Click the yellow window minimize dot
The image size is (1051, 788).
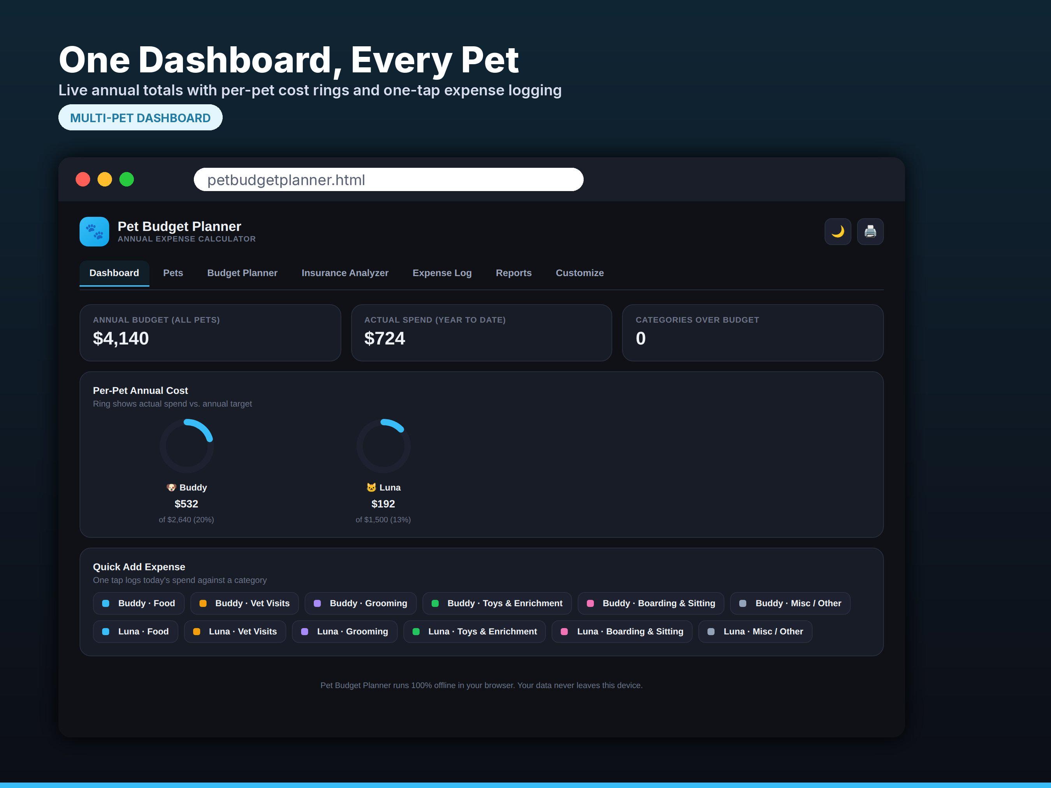[105, 179]
